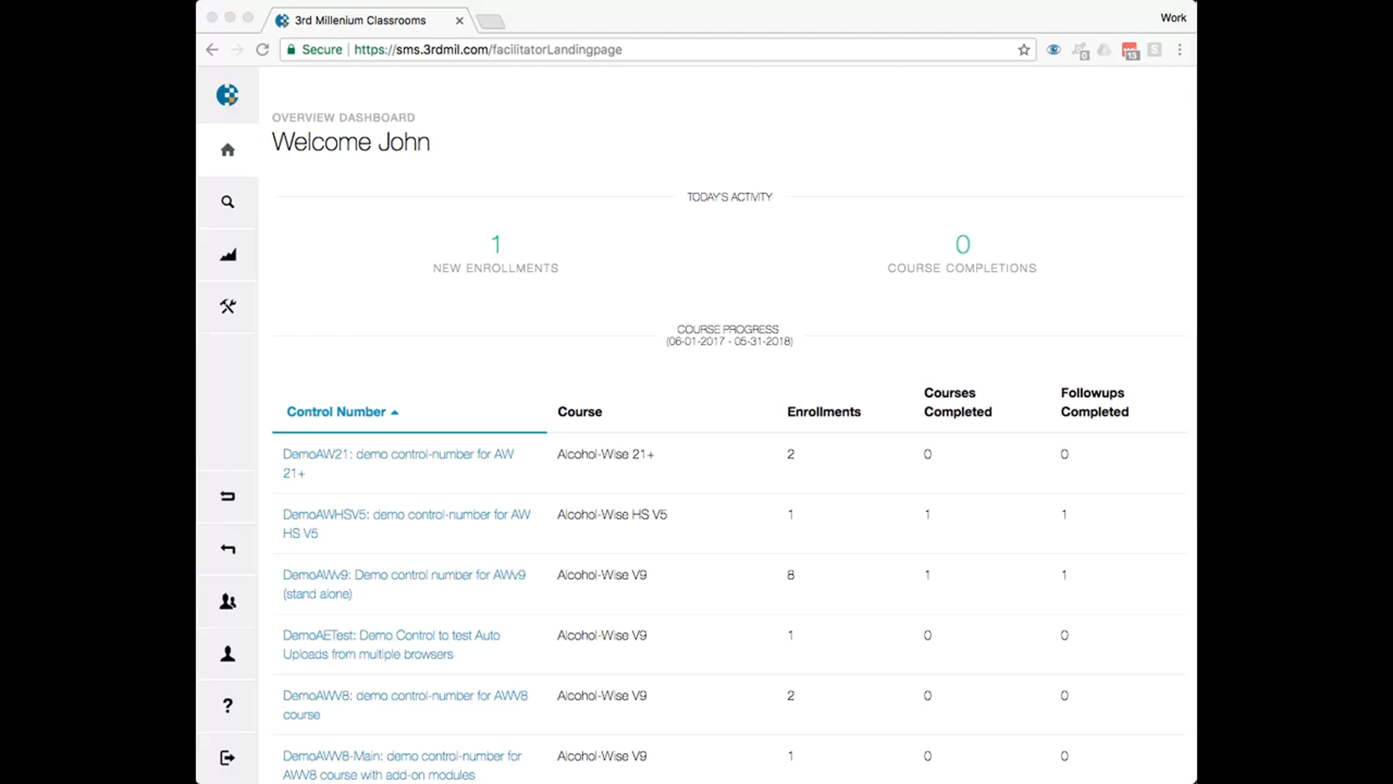1393x784 pixels.
Task: Sort by Control Number column arrow
Action: click(x=395, y=412)
